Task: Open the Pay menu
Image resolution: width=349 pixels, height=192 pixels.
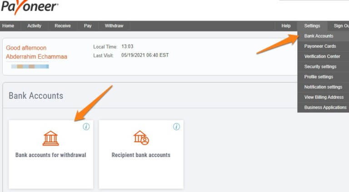Action: tap(88, 26)
